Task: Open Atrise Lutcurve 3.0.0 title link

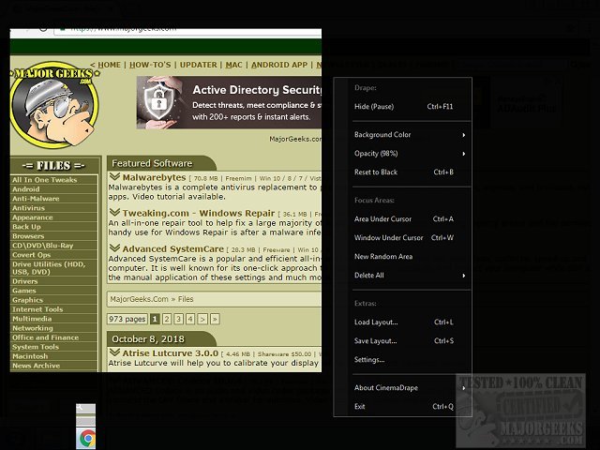Action: (x=171, y=352)
